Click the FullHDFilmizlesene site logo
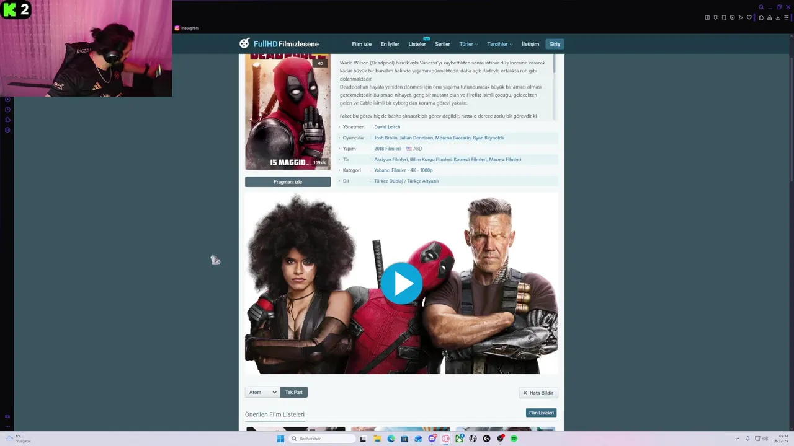This screenshot has height=446, width=794. click(x=279, y=43)
